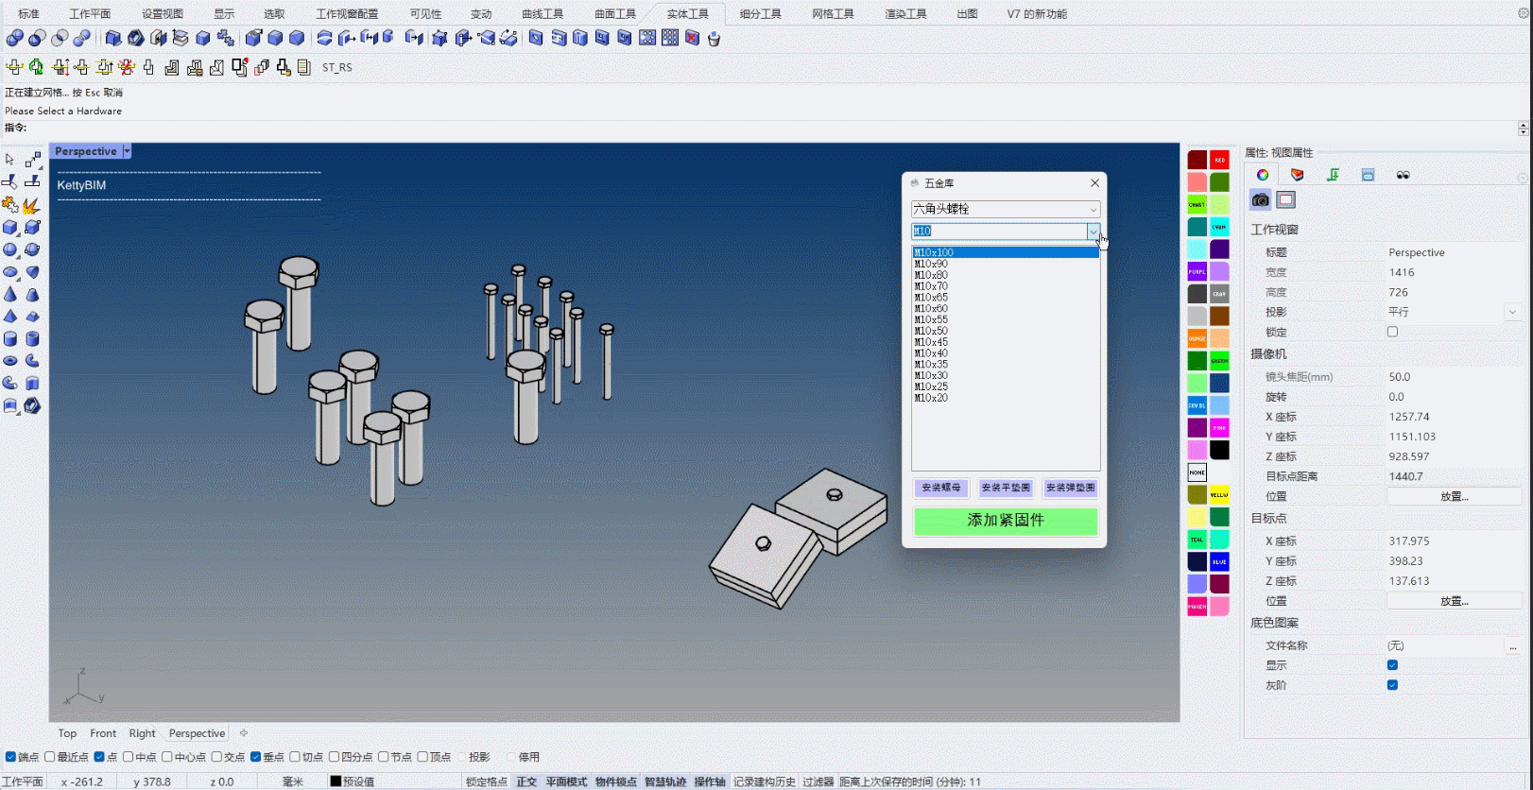Open the 渲染工具 tab

pos(905,14)
